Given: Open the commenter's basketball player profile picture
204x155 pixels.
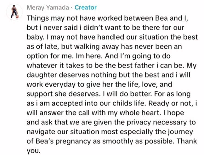Looking at the screenshot, I should (x=14, y=12).
